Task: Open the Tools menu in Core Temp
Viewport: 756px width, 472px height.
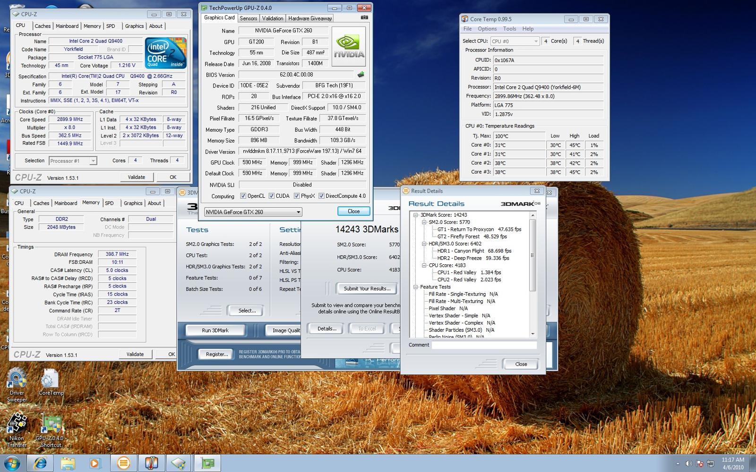Action: (x=509, y=29)
